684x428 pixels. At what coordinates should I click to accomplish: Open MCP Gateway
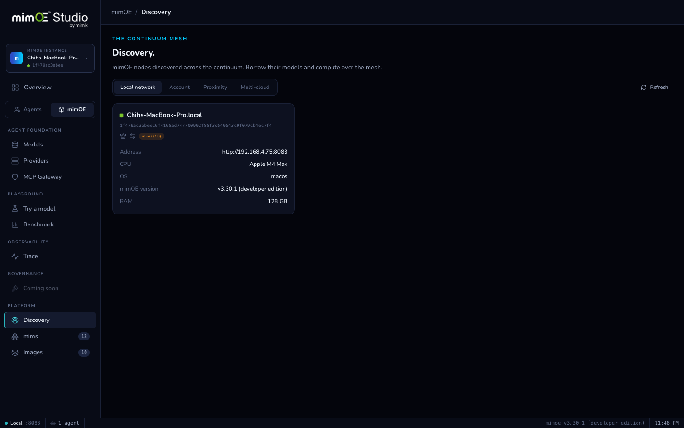50,177
